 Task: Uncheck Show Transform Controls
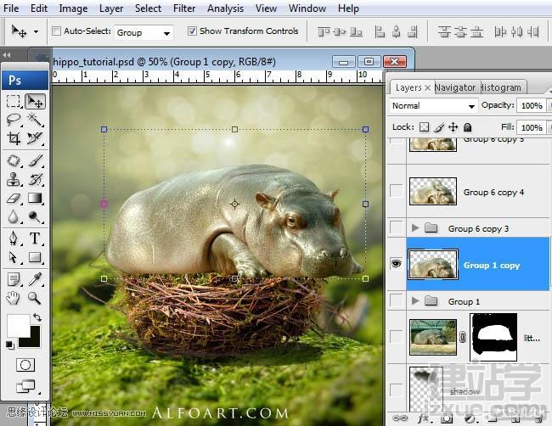pos(192,31)
